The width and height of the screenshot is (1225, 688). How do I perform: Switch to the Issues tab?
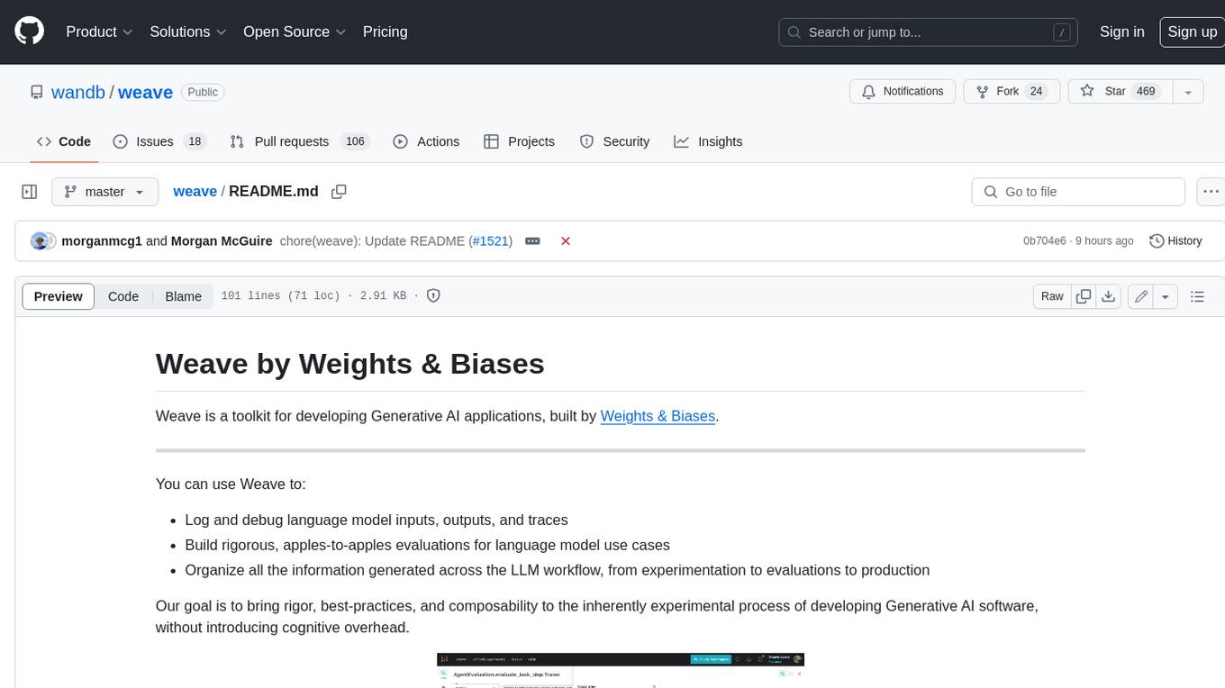(x=159, y=141)
